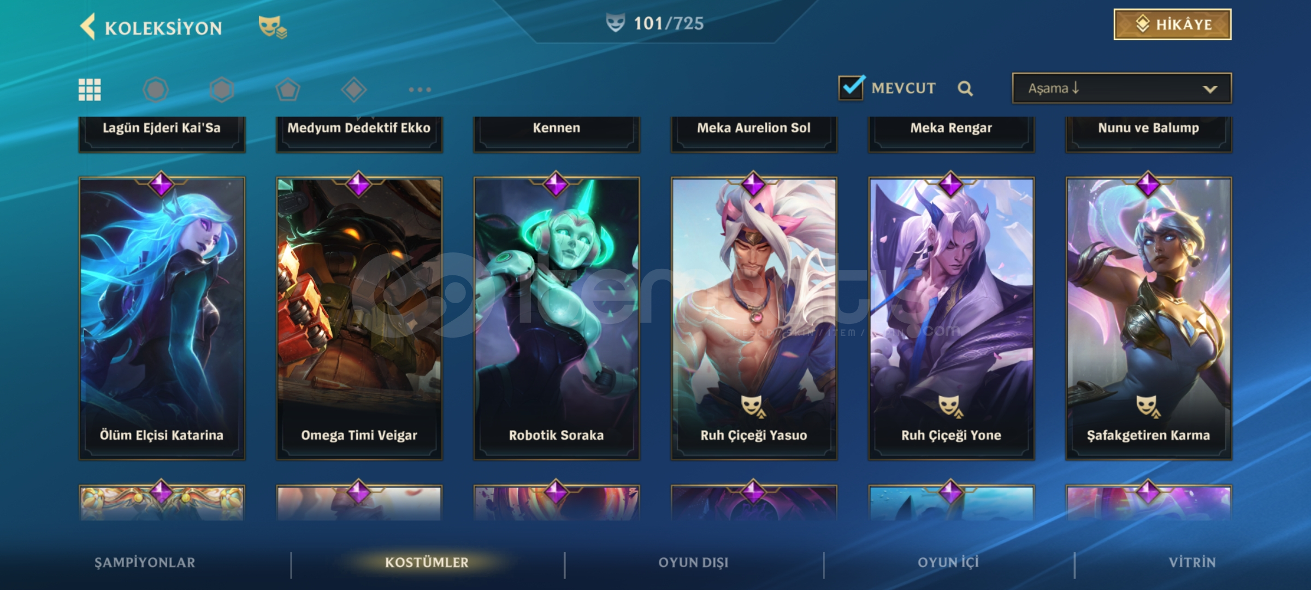
Task: Show more filters with three dots
Action: (420, 90)
